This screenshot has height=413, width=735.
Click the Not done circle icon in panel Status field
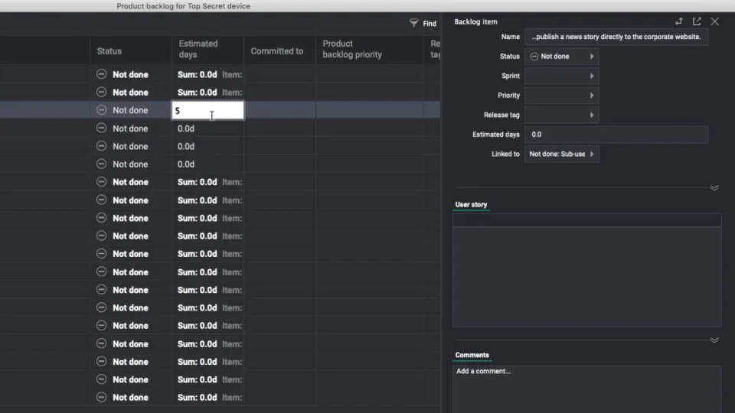point(534,57)
